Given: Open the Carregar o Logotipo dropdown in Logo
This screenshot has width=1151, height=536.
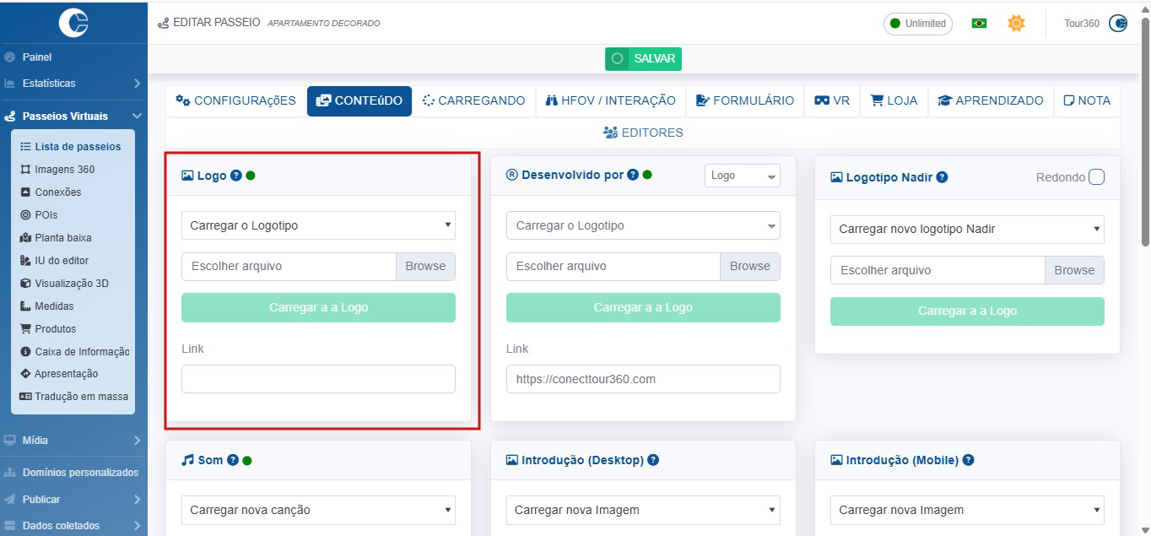Looking at the screenshot, I should pyautogui.click(x=318, y=225).
